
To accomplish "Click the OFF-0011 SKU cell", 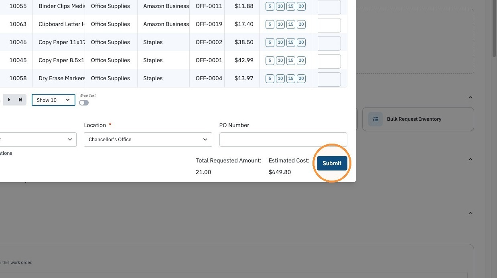I will (209, 6).
